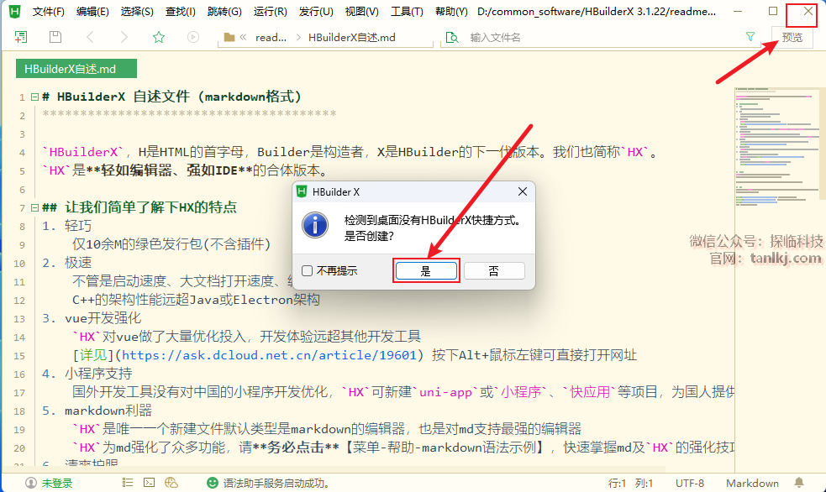Open the 视图(V) menu

pos(362,12)
